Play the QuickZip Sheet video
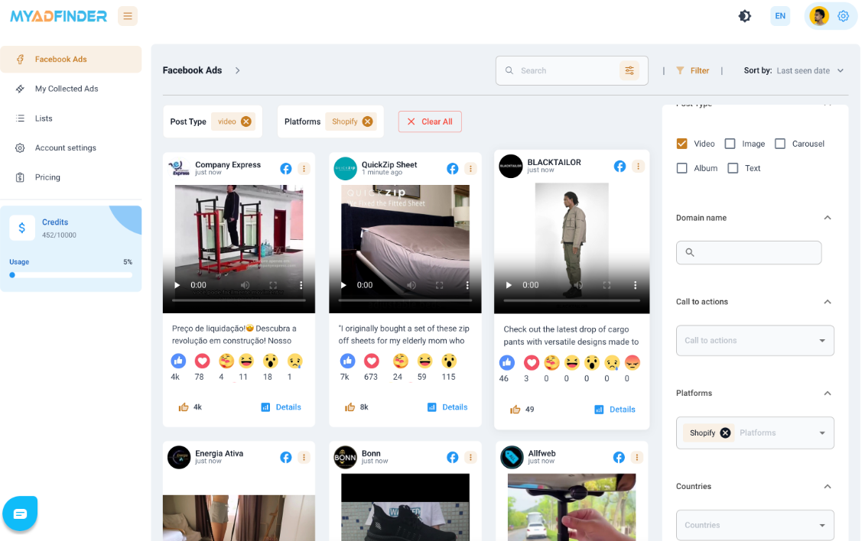This screenshot has width=865, height=541. pos(343,285)
